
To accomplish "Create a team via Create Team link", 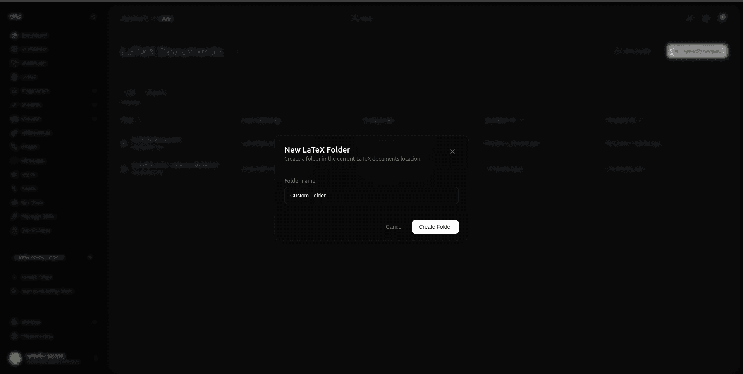I will pyautogui.click(x=36, y=277).
